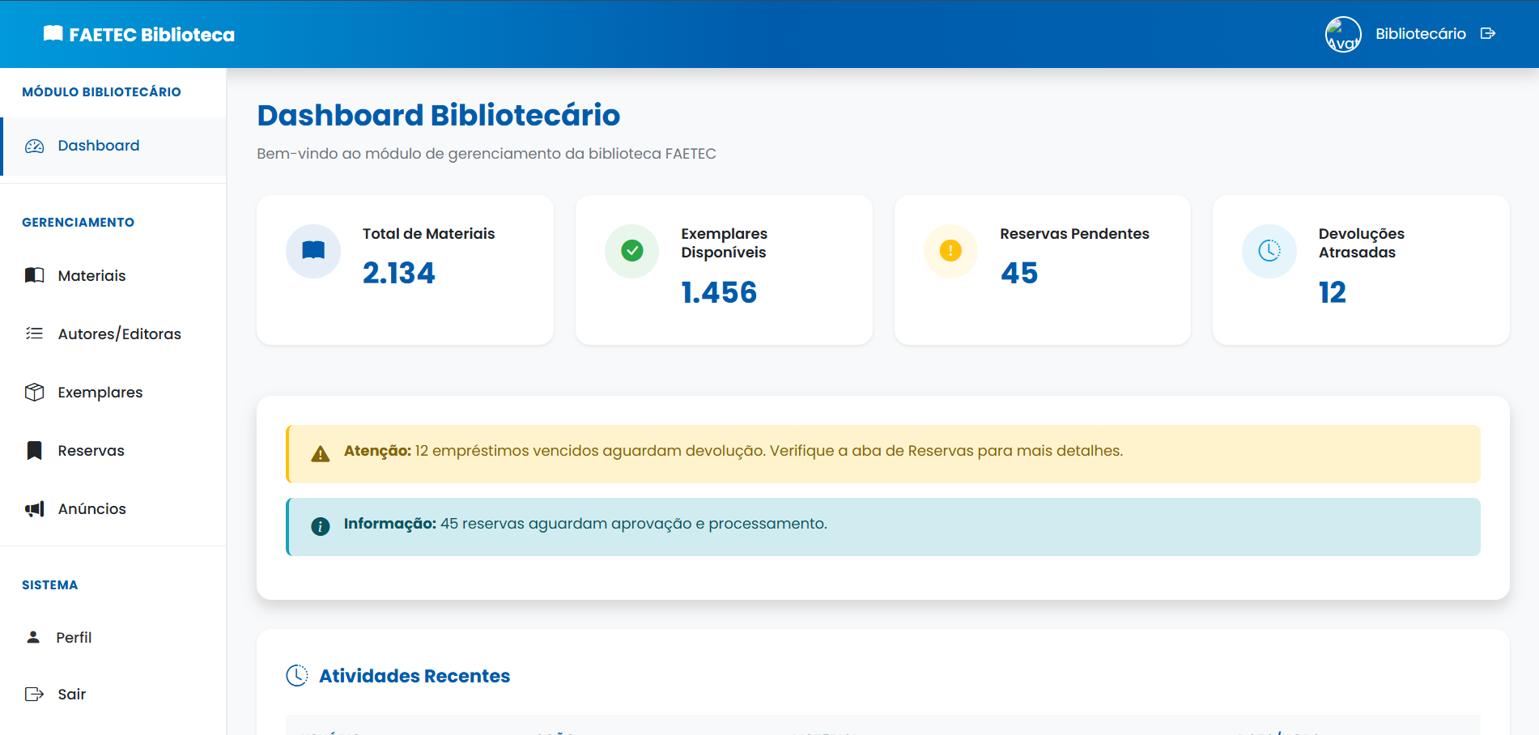Click the info icon in the Informação banner
1539x735 pixels.
click(321, 525)
